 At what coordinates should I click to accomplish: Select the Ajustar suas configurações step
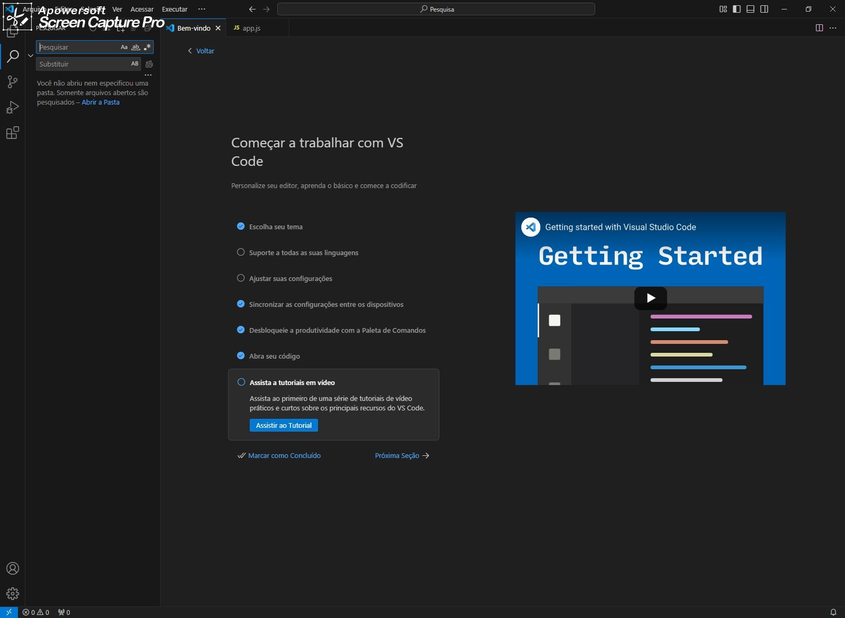click(290, 278)
